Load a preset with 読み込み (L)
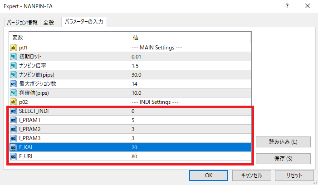The height and width of the screenshot is (185, 318). [x=283, y=142]
